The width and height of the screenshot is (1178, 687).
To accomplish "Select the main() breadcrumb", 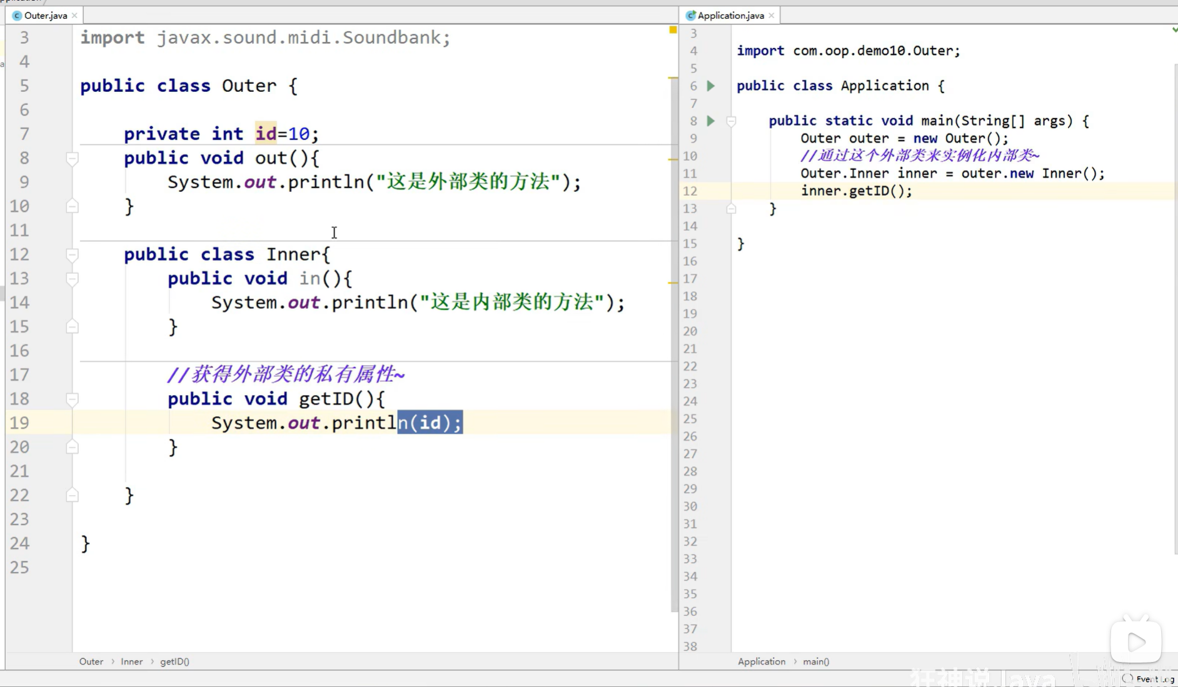I will [816, 661].
